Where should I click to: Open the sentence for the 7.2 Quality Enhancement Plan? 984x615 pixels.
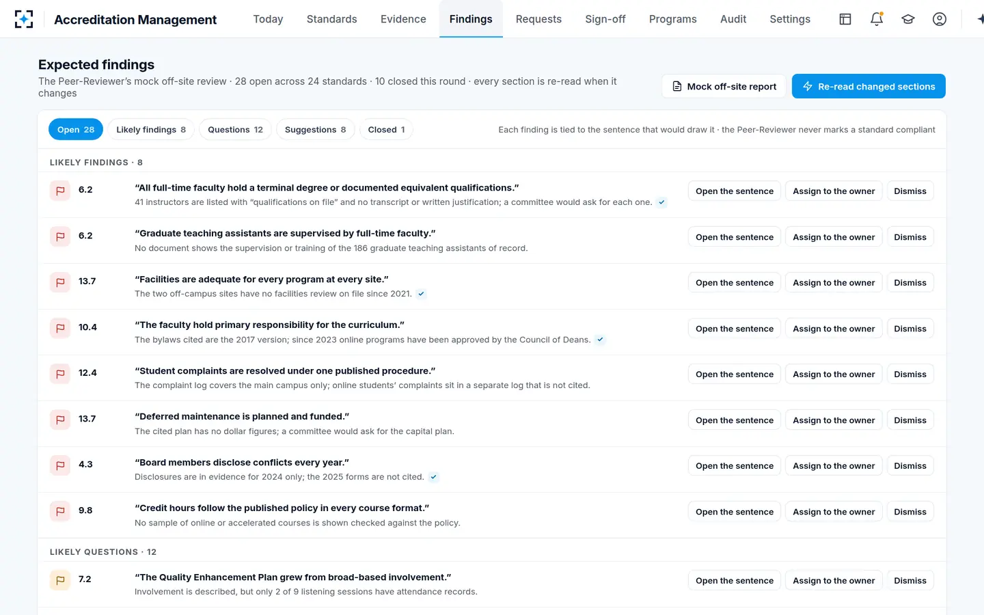pos(735,581)
